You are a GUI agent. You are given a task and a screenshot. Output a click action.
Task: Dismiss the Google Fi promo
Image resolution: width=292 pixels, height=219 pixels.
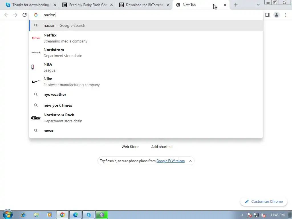(190, 161)
